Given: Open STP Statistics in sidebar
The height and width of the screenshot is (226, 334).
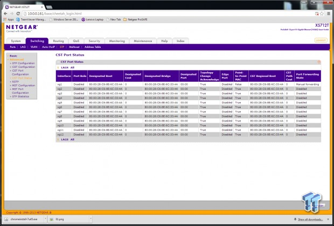Looking at the screenshot, I should point(20,96).
